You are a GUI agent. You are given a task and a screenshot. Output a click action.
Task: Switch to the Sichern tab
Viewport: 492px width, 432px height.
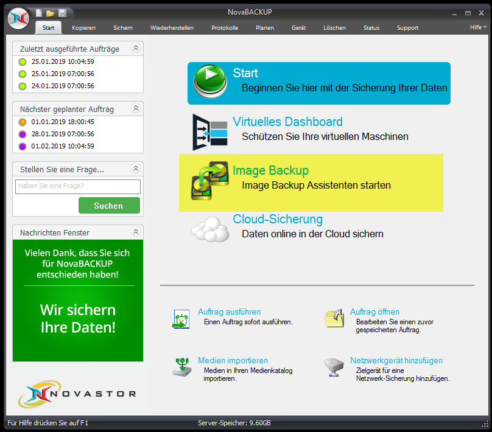click(122, 27)
